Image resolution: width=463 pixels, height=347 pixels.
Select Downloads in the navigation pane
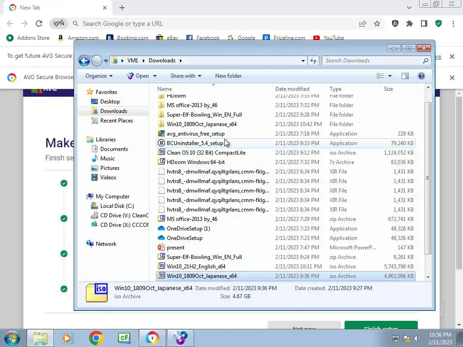113,111
